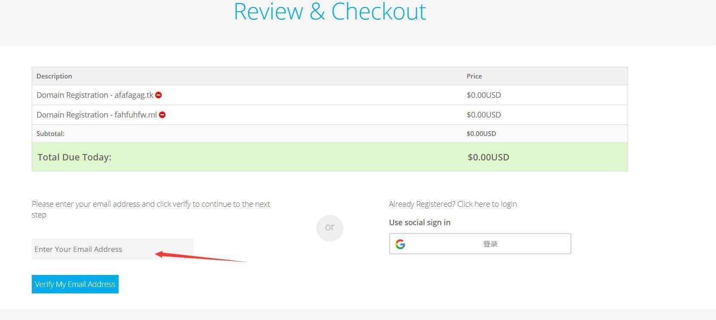Click the Subtotal label
Viewport: 716px width, 320px height.
[50, 134]
